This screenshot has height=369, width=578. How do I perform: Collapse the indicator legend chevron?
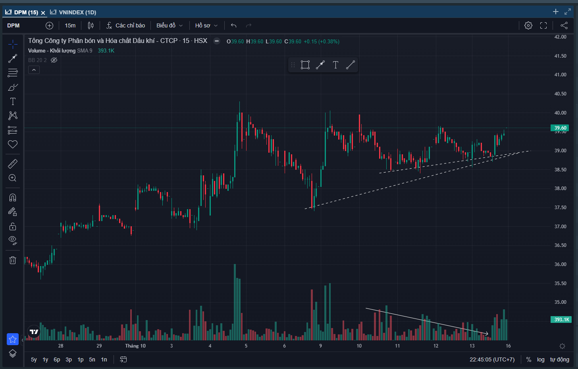tap(34, 70)
